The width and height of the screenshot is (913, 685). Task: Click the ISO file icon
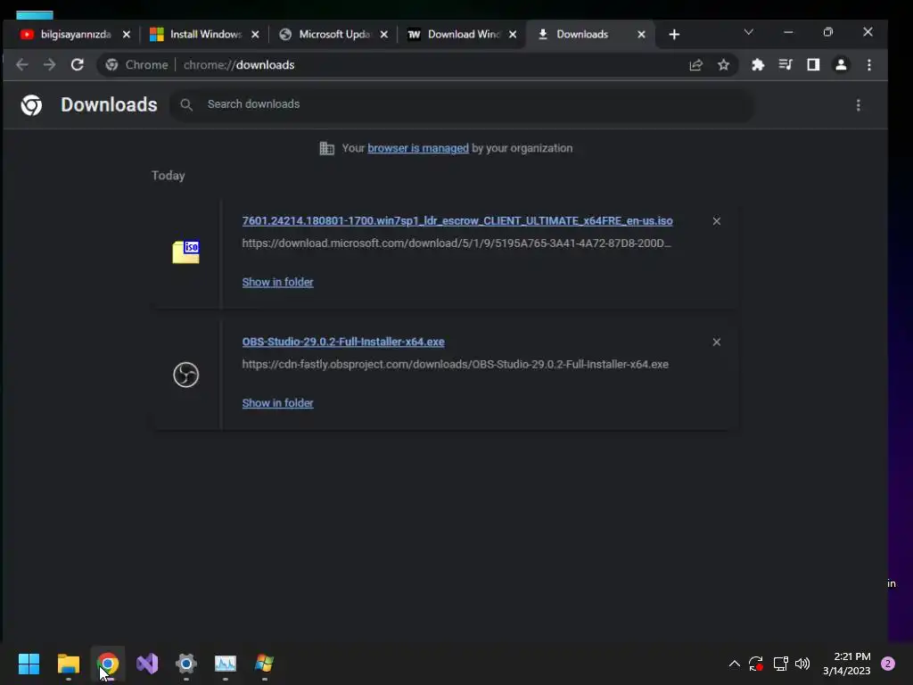185,252
